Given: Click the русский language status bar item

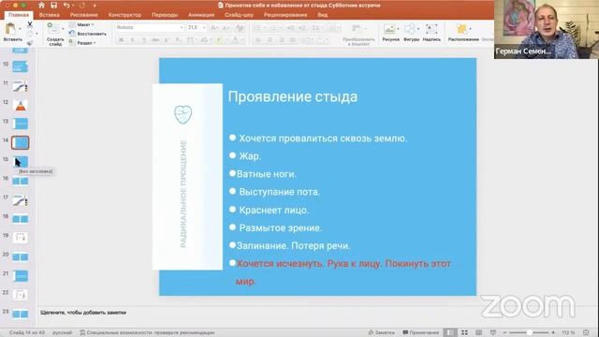Looking at the screenshot, I should 62,332.
